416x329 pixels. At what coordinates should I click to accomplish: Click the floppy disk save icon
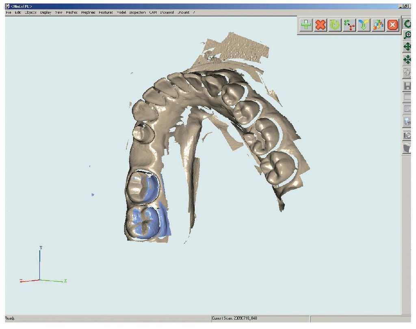point(407,86)
